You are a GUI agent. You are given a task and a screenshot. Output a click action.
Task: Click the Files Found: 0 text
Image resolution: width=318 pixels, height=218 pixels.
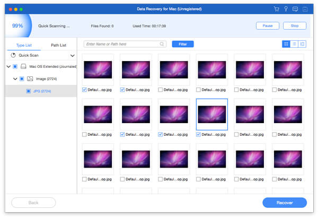102,26
